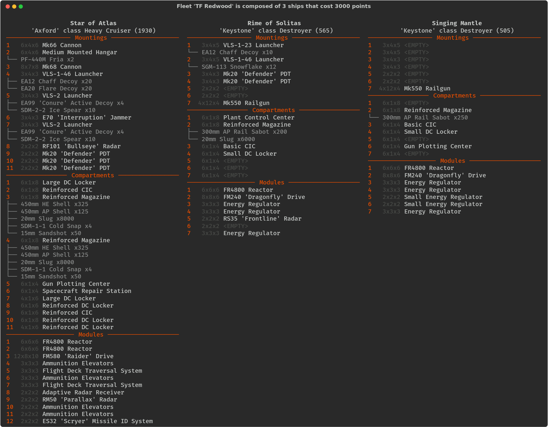This screenshot has height=427, width=548.
Task: Select the ES32 'Scryer' Missile ID System
Action: 97,421
